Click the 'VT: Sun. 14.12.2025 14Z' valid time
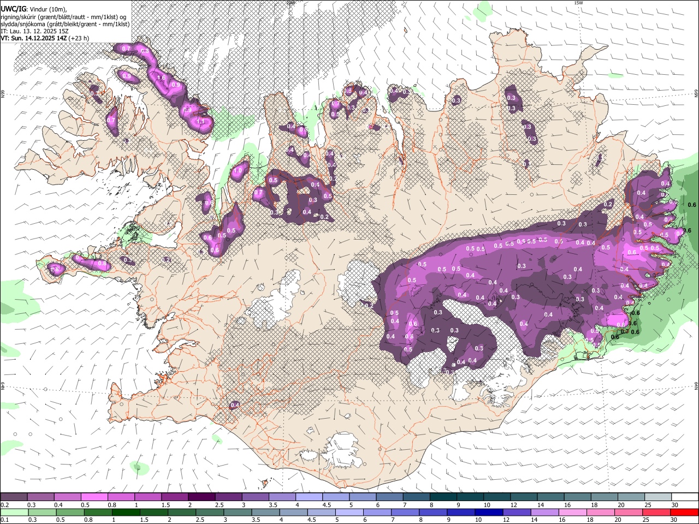 pos(33,38)
